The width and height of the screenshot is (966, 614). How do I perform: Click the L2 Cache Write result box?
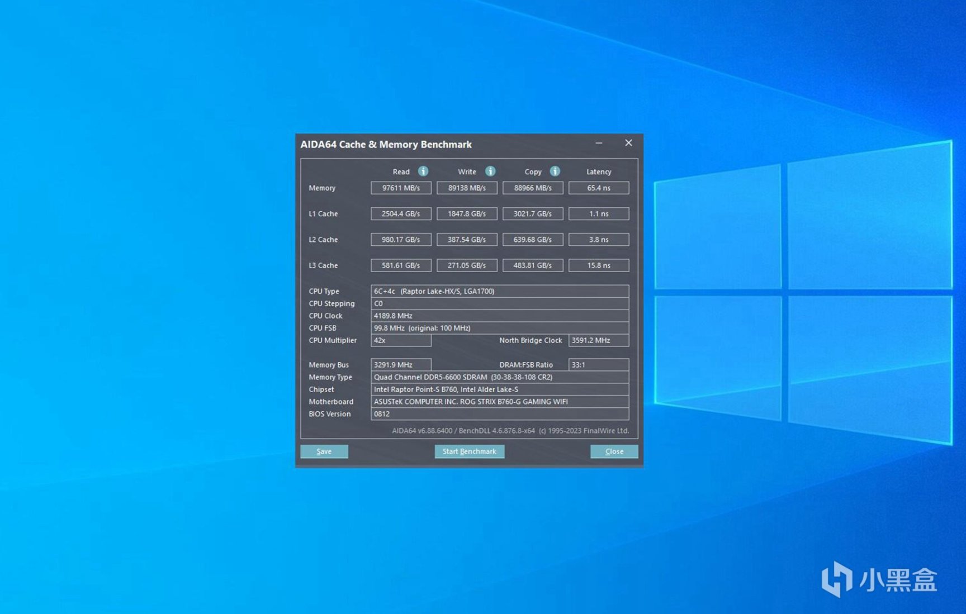pos(467,240)
